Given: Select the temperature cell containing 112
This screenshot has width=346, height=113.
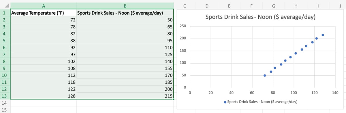Looking at the screenshot, I should [x=43, y=75].
